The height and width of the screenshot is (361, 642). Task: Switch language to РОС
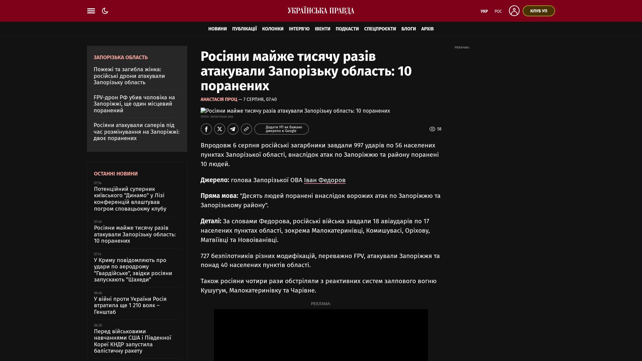498,11
